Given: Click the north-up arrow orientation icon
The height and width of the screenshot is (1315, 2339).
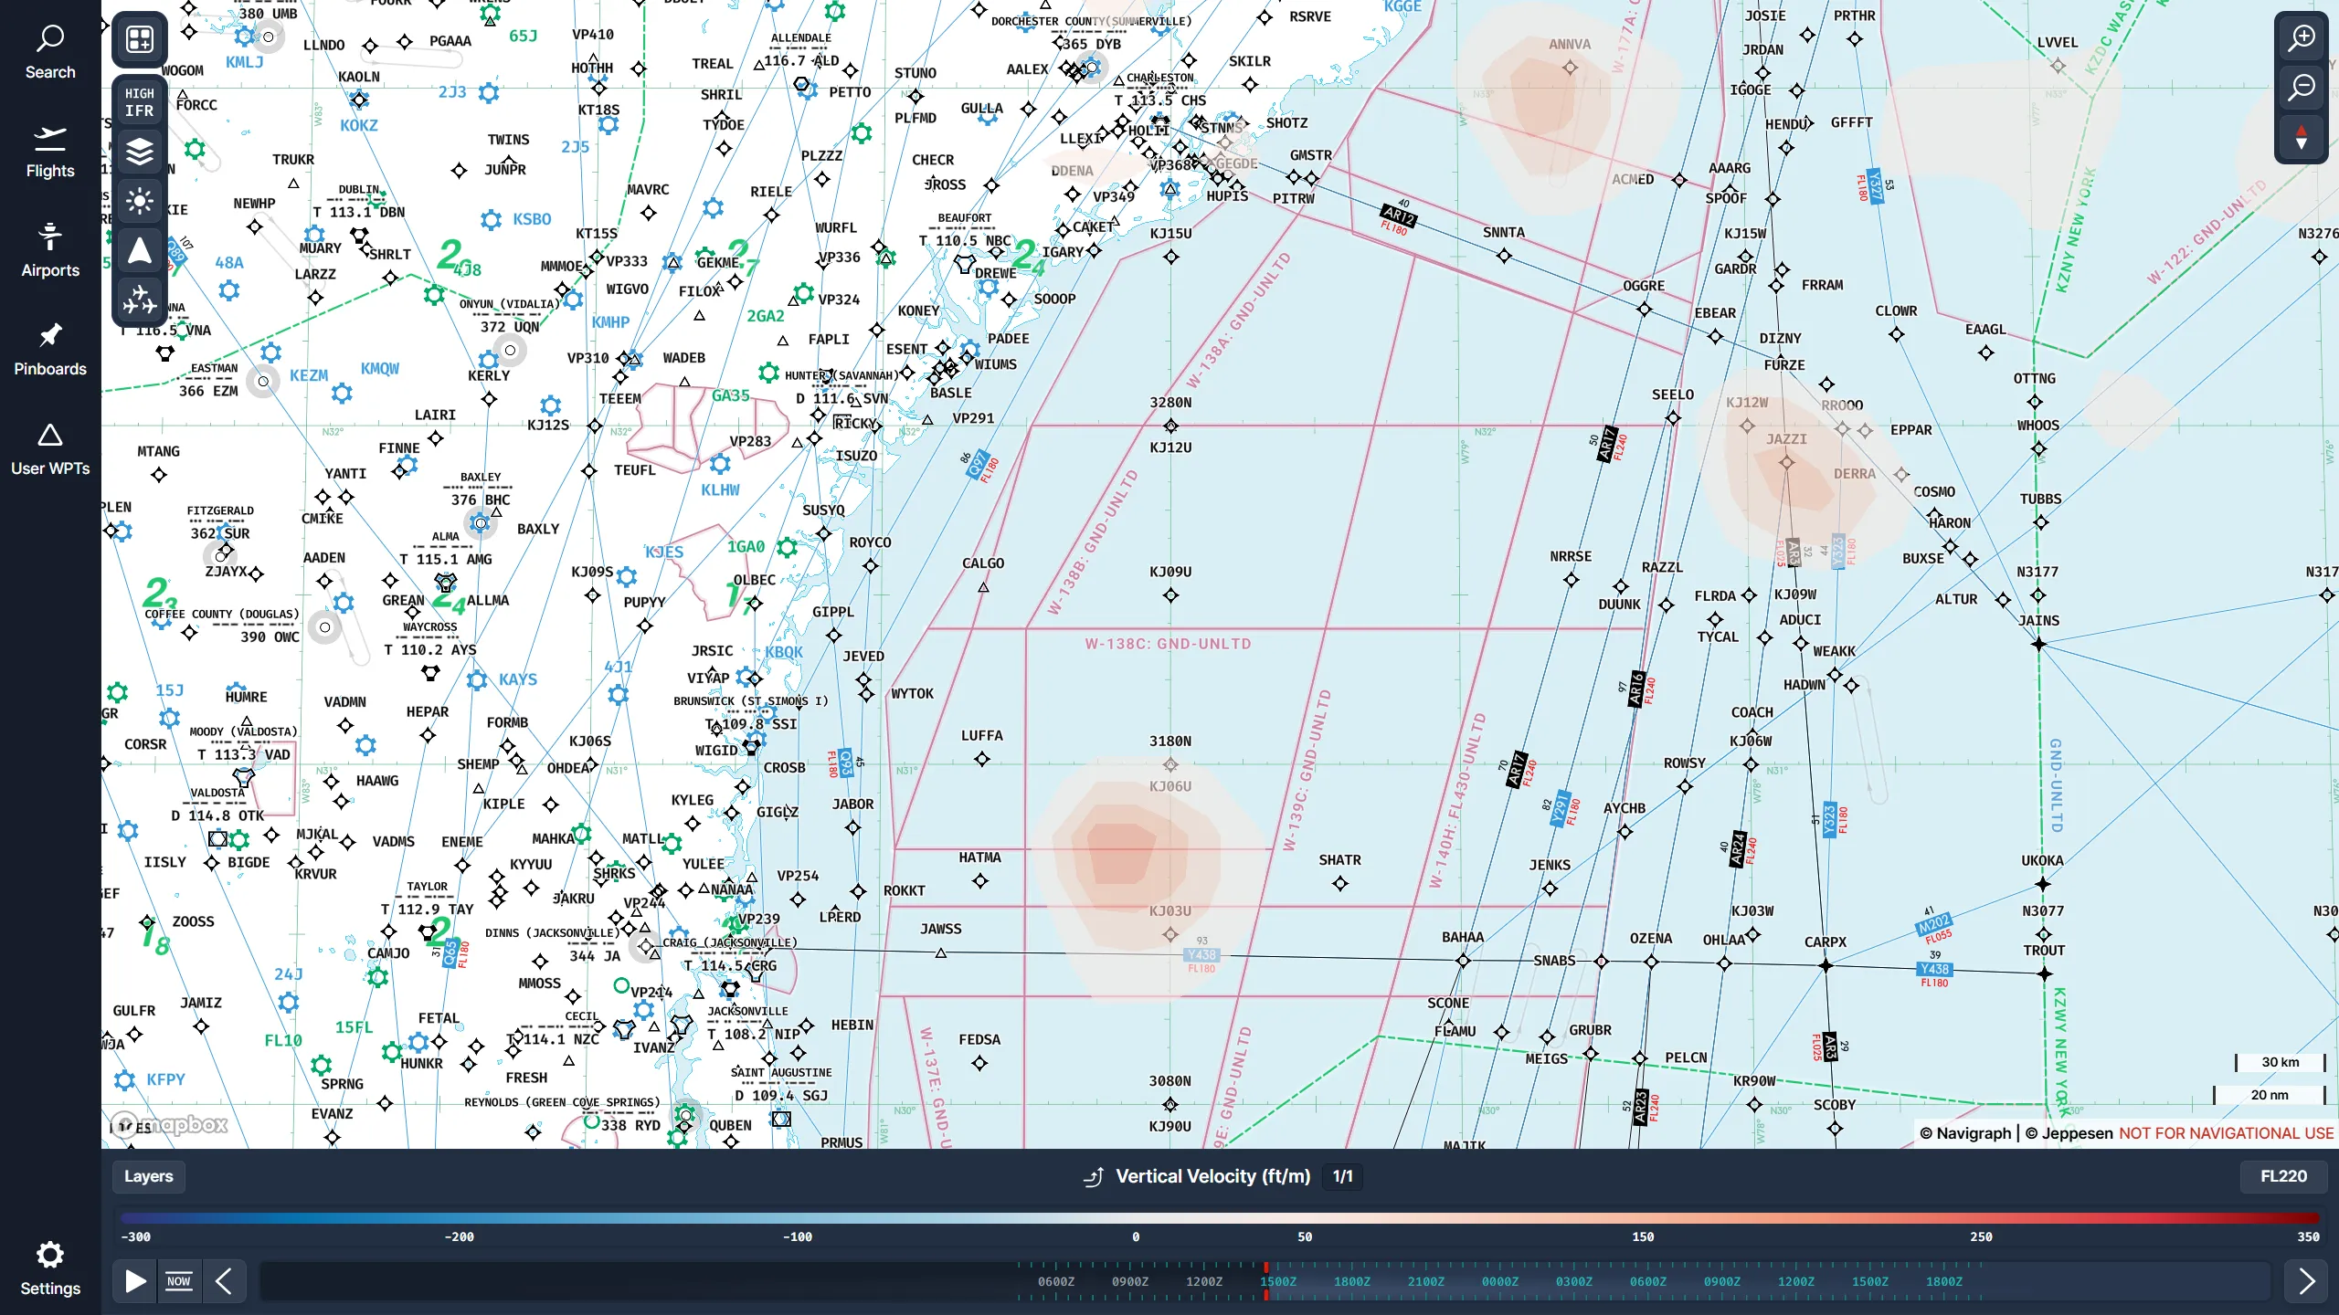Looking at the screenshot, I should click(139, 250).
